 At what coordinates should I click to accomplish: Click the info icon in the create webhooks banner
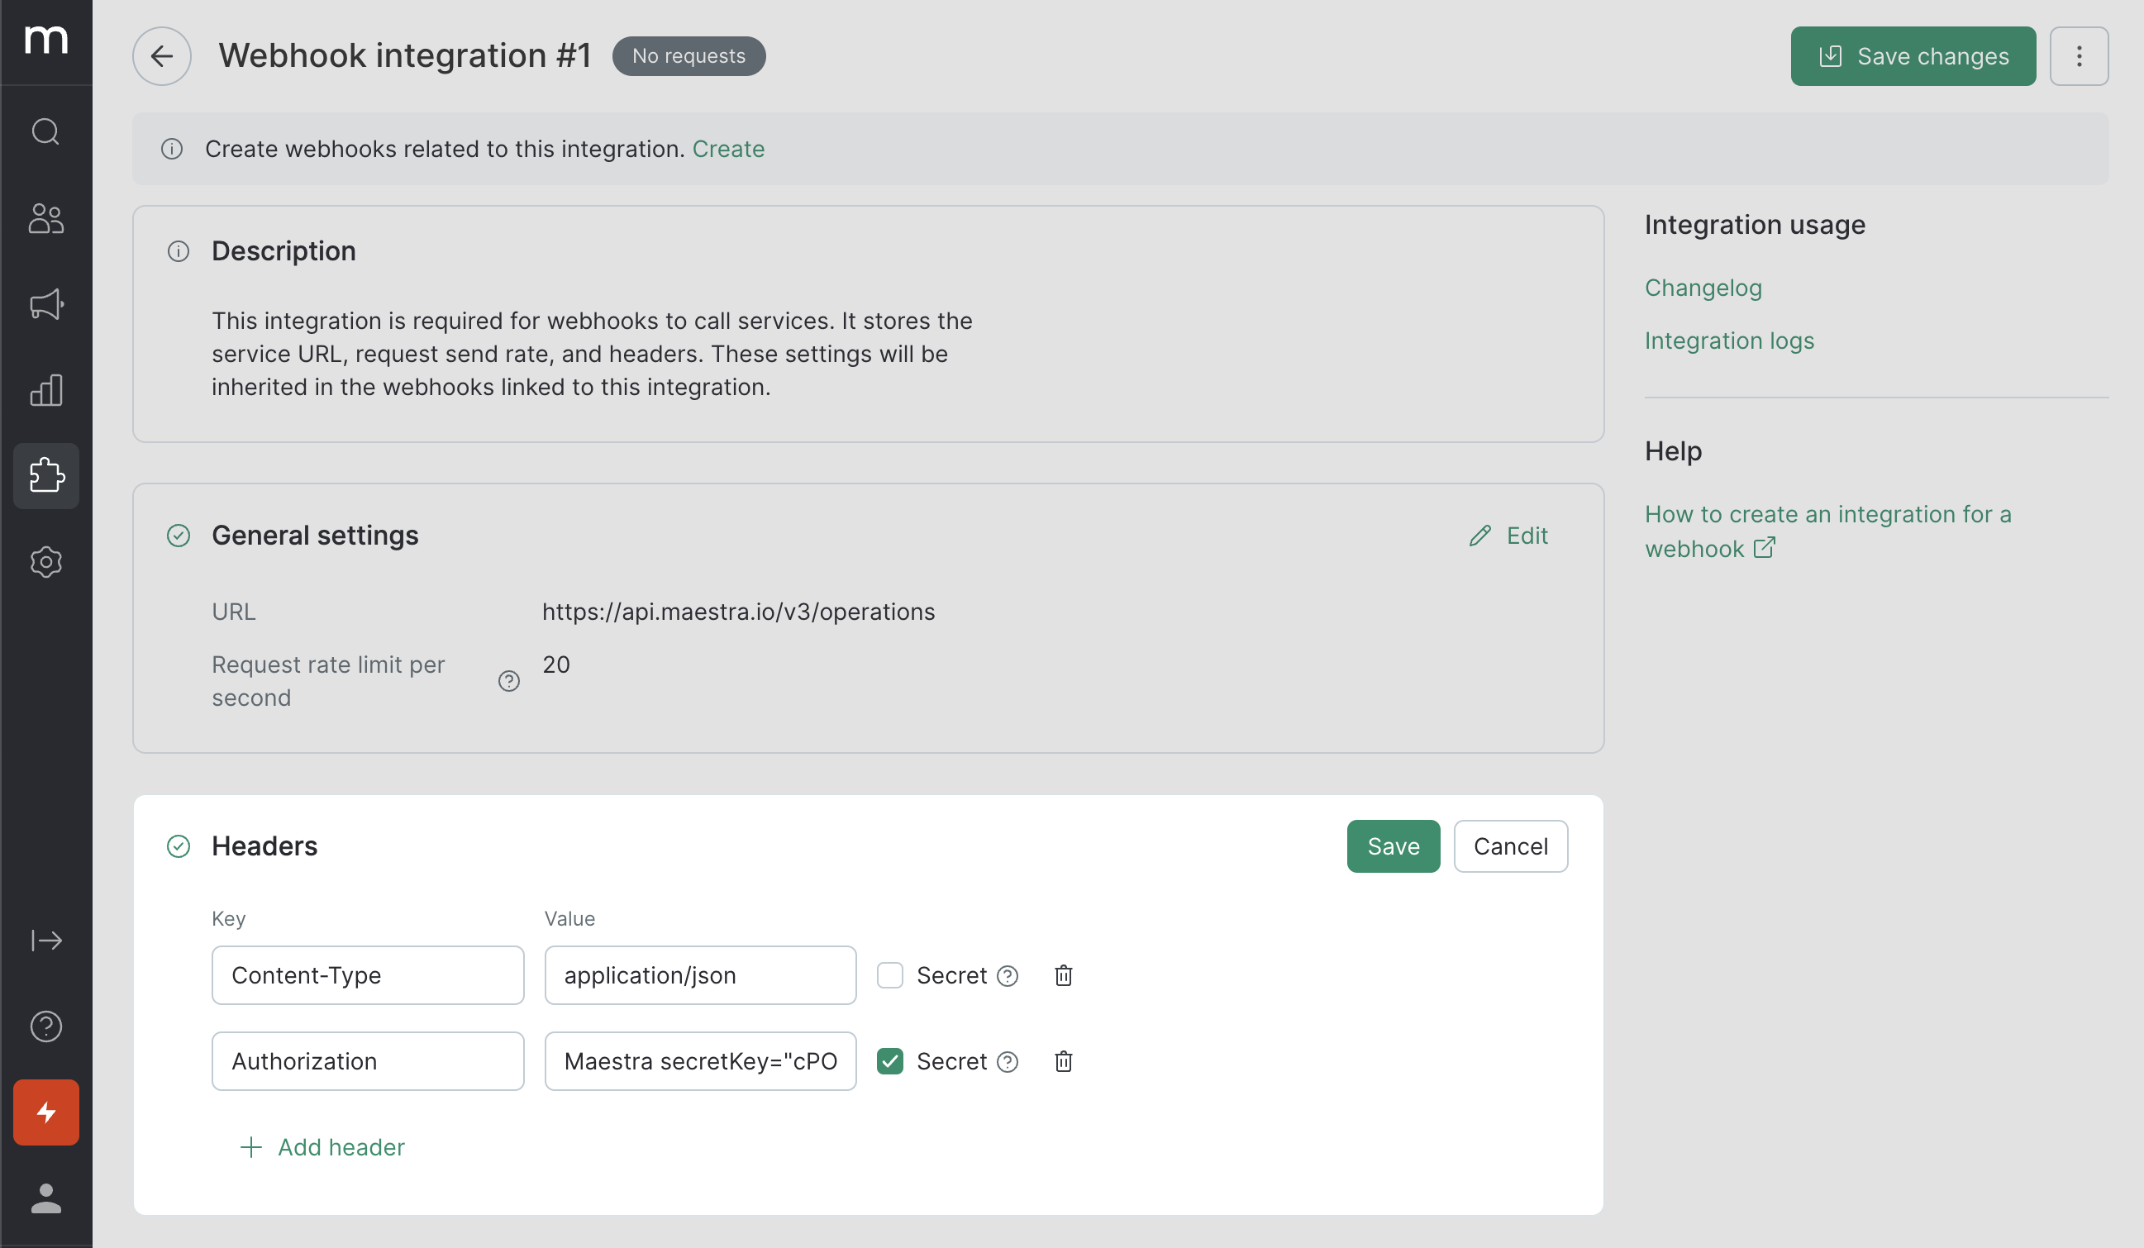[172, 149]
